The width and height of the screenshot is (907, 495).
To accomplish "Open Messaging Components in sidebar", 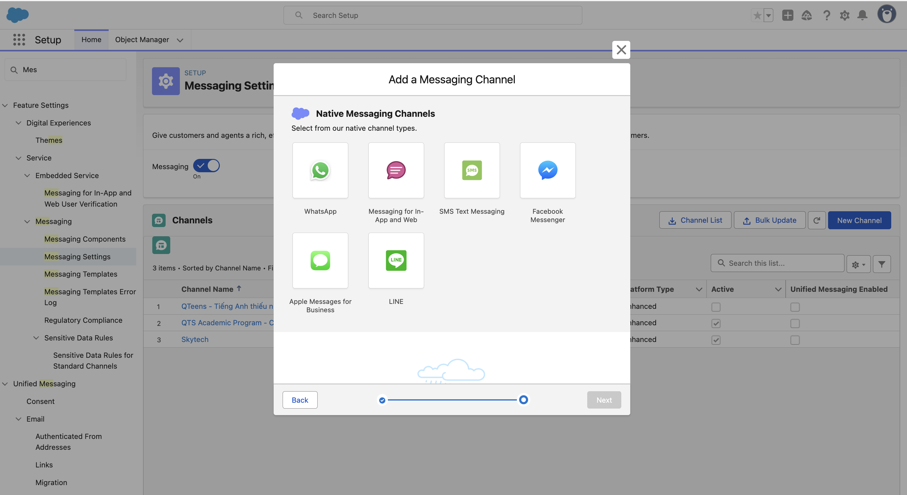I will tap(85, 239).
